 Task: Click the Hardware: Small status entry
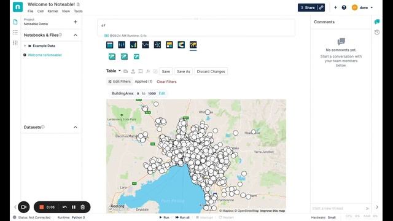click(x=324, y=217)
